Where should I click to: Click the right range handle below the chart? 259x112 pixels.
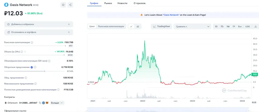[248, 111]
